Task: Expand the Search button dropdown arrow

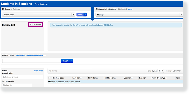Action: (71, 61)
